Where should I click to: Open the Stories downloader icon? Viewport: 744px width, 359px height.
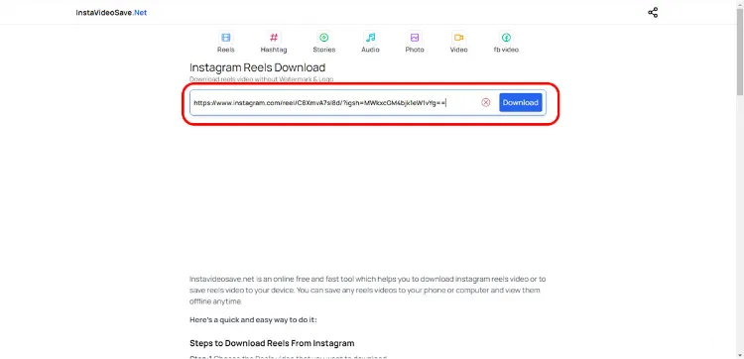click(x=324, y=38)
